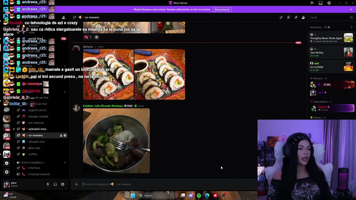Open Discord icon on Windows taskbar
This screenshot has height=200, width=356.
click(x=191, y=196)
